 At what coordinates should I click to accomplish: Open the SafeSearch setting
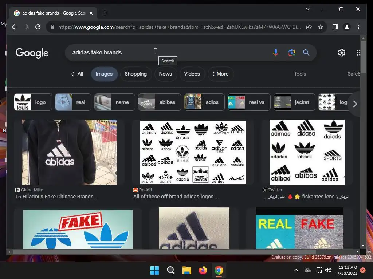[x=354, y=74]
